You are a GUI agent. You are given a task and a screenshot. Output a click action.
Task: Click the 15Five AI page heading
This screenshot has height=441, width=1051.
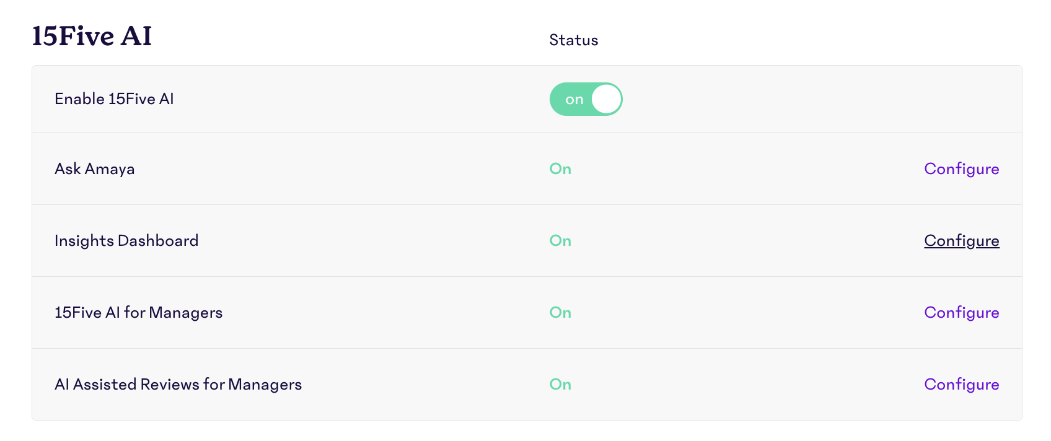[92, 36]
